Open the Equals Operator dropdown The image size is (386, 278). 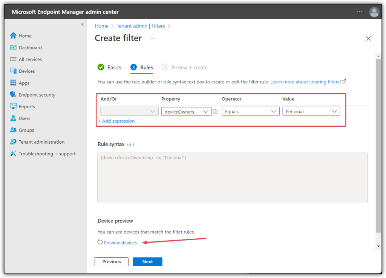(251, 111)
